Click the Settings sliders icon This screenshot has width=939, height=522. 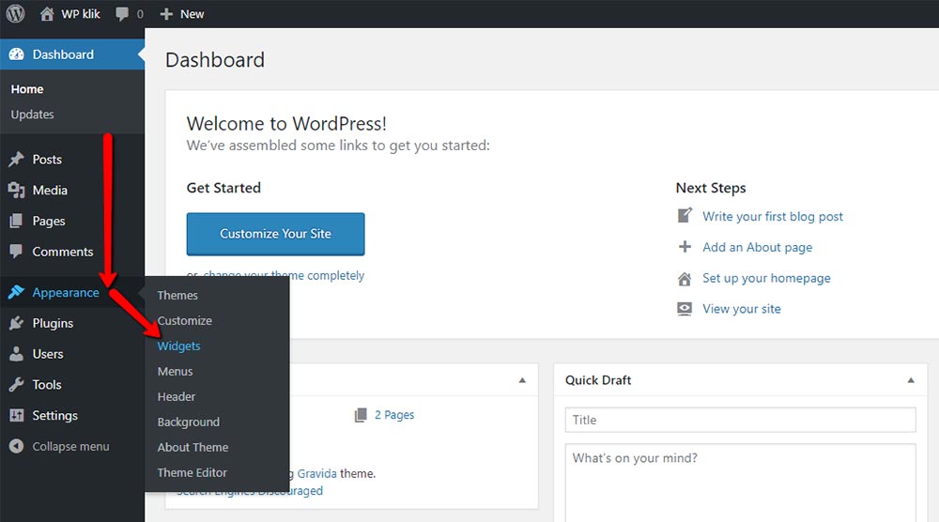pos(16,416)
